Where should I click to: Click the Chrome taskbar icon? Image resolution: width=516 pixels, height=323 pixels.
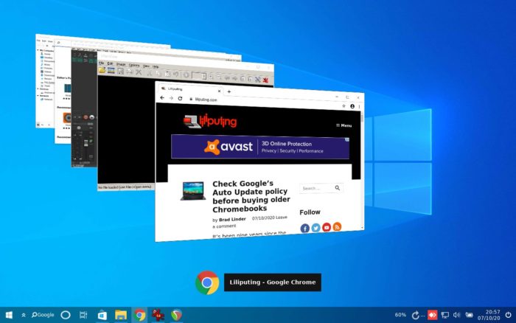139,315
